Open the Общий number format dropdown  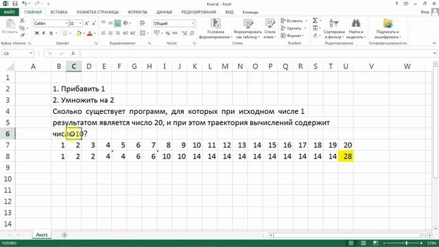coord(193,23)
